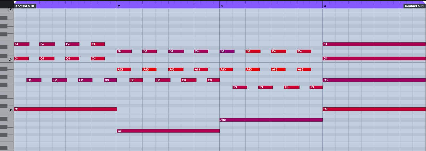
Task: Select the second D4 note in bar 2
Action: 150,51
